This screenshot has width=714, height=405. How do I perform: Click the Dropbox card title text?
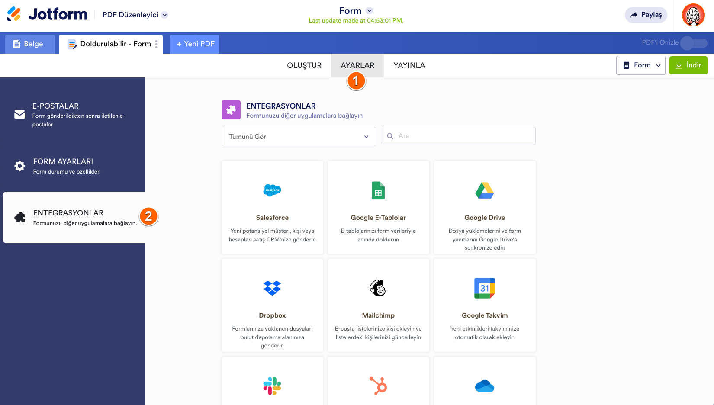point(272,315)
